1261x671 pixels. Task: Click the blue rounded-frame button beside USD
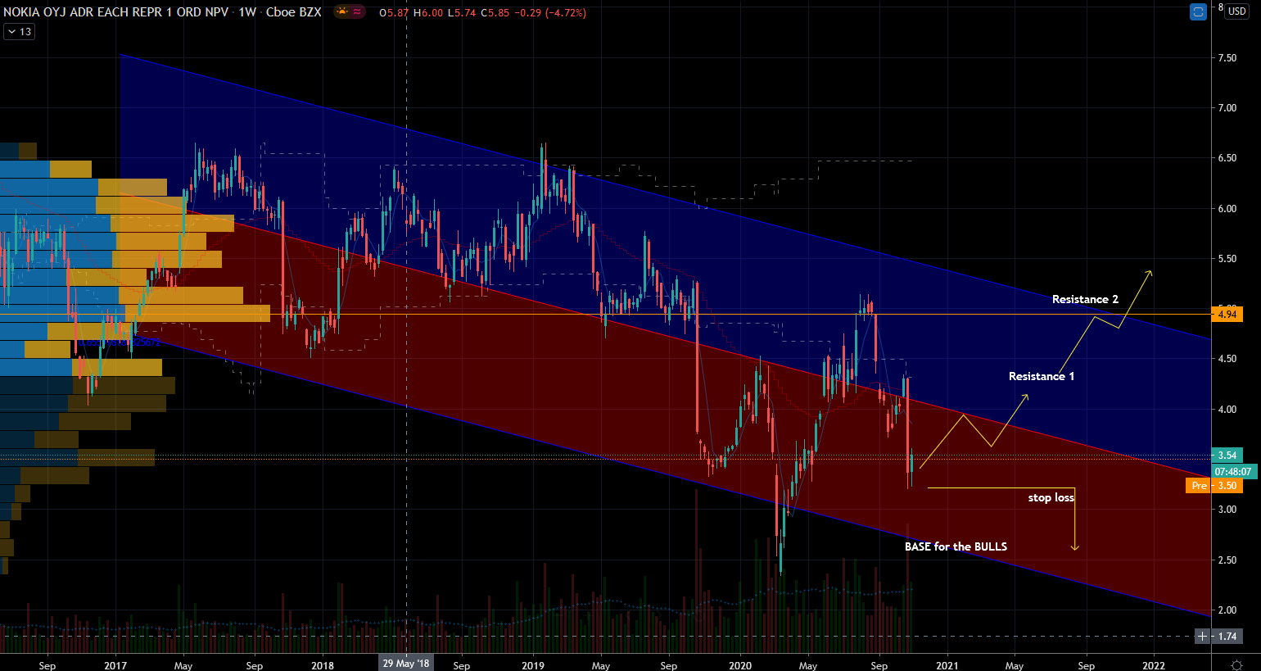tap(1198, 12)
